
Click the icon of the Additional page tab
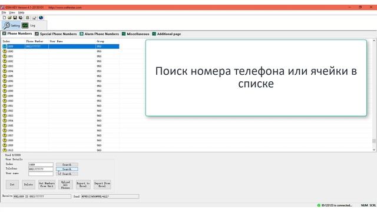click(154, 34)
